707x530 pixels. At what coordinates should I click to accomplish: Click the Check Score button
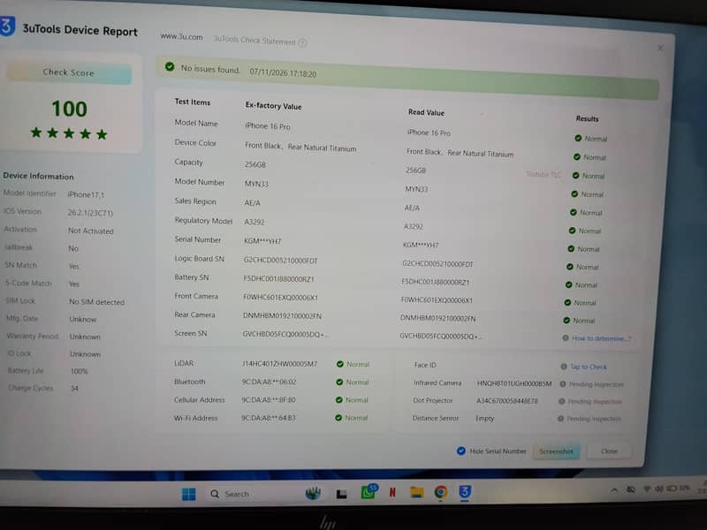69,72
